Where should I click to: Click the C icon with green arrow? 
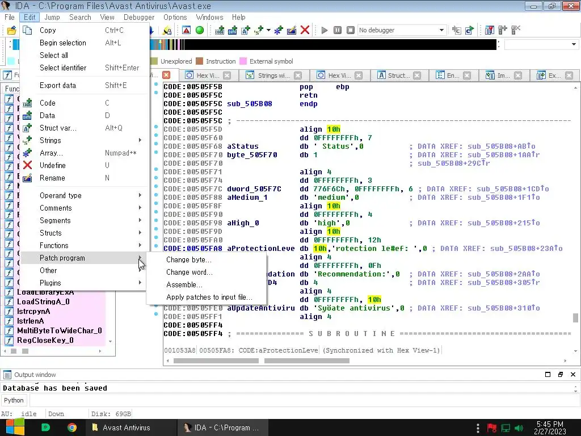tap(469, 30)
